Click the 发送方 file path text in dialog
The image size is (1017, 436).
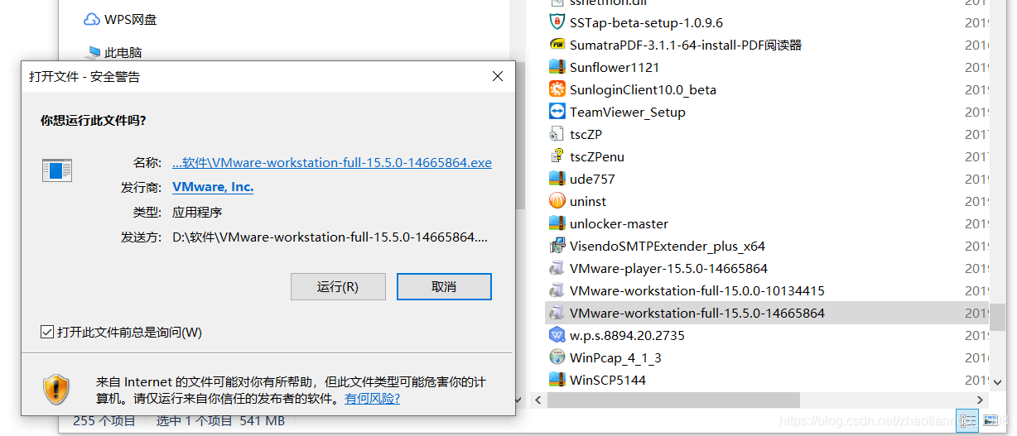[330, 237]
